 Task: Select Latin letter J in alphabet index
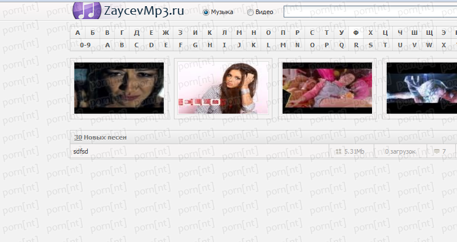[x=239, y=45]
